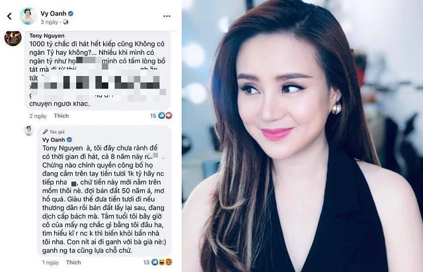The image size is (423, 272).
Task: Open Tony Nguyen's profile name link
Action: tap(47, 36)
